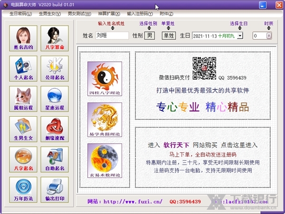The width and height of the screenshot is (285, 214).
Task: Close the 电脑算命大师 window
Action: tap(279, 5)
